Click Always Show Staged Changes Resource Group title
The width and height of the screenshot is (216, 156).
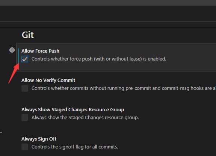pos(73,110)
